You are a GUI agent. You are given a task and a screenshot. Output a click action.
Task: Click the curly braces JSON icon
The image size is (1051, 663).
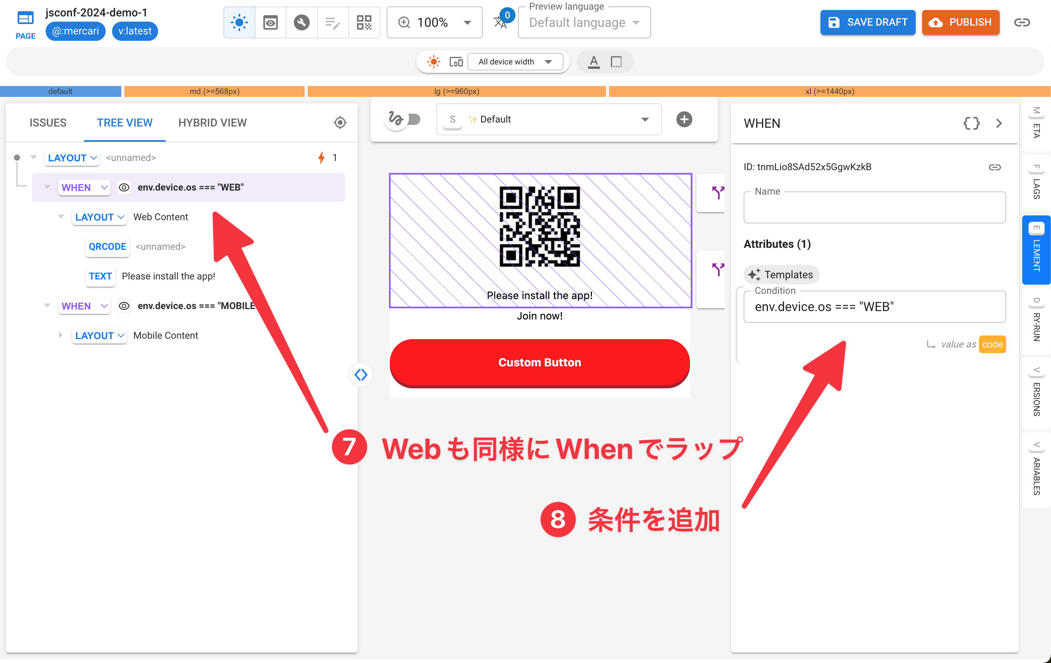(x=971, y=123)
